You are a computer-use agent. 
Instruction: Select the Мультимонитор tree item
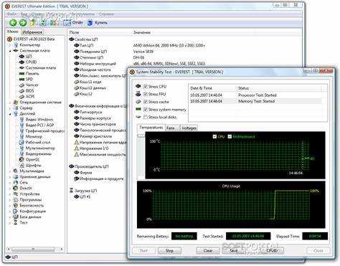(40, 148)
